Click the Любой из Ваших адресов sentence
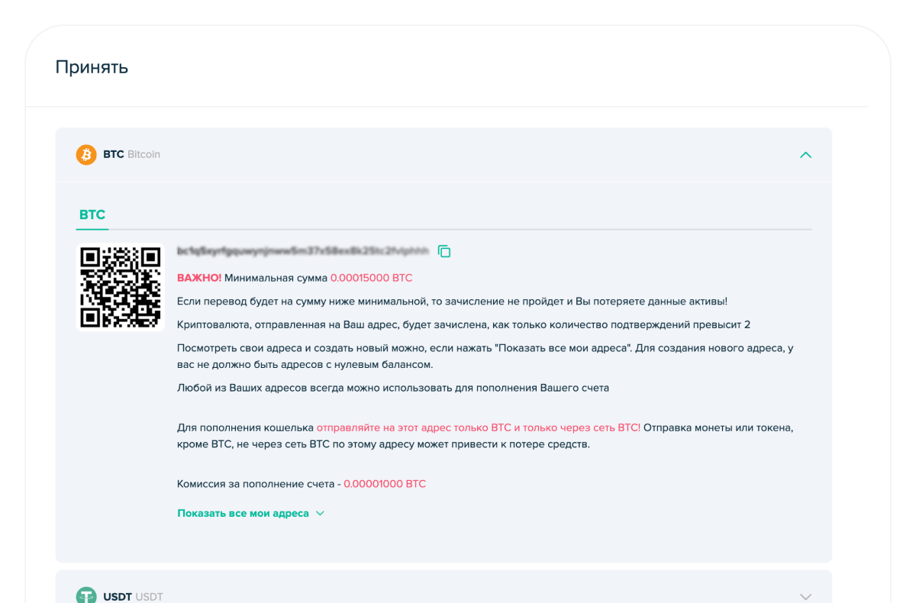Screen dimensions: 916x603 (392, 388)
